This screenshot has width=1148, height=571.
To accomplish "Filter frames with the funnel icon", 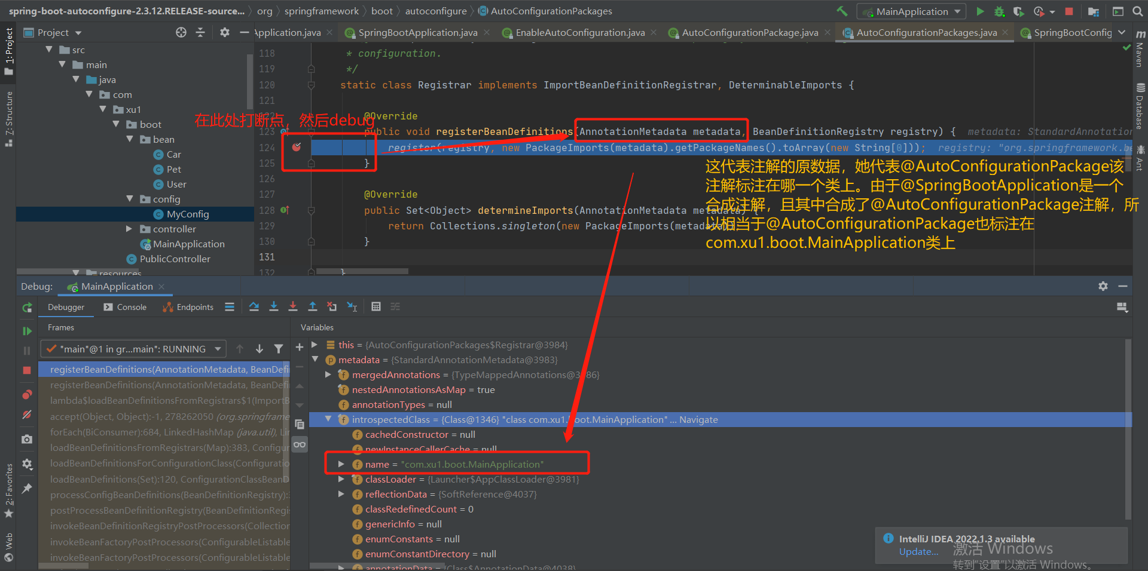I will click(279, 349).
